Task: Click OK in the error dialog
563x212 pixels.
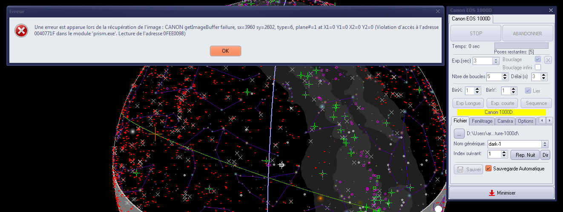Action: pyautogui.click(x=225, y=51)
